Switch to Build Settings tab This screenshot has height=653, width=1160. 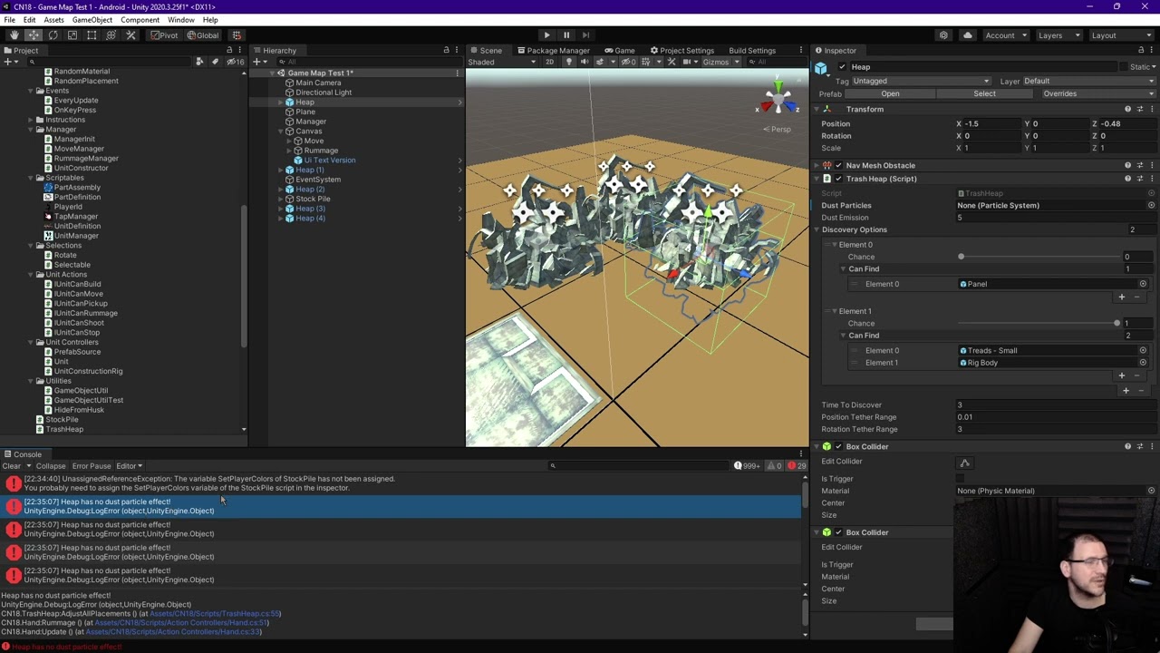pos(752,51)
